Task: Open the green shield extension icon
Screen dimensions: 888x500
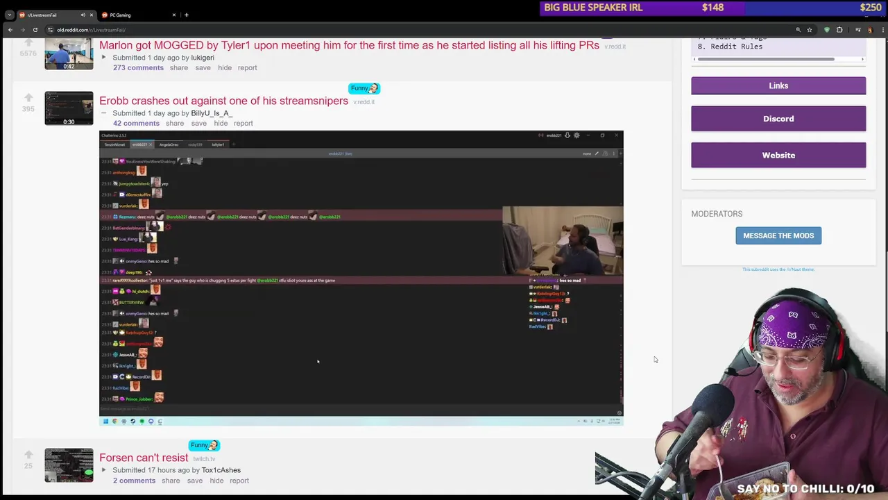Action: pos(826,30)
